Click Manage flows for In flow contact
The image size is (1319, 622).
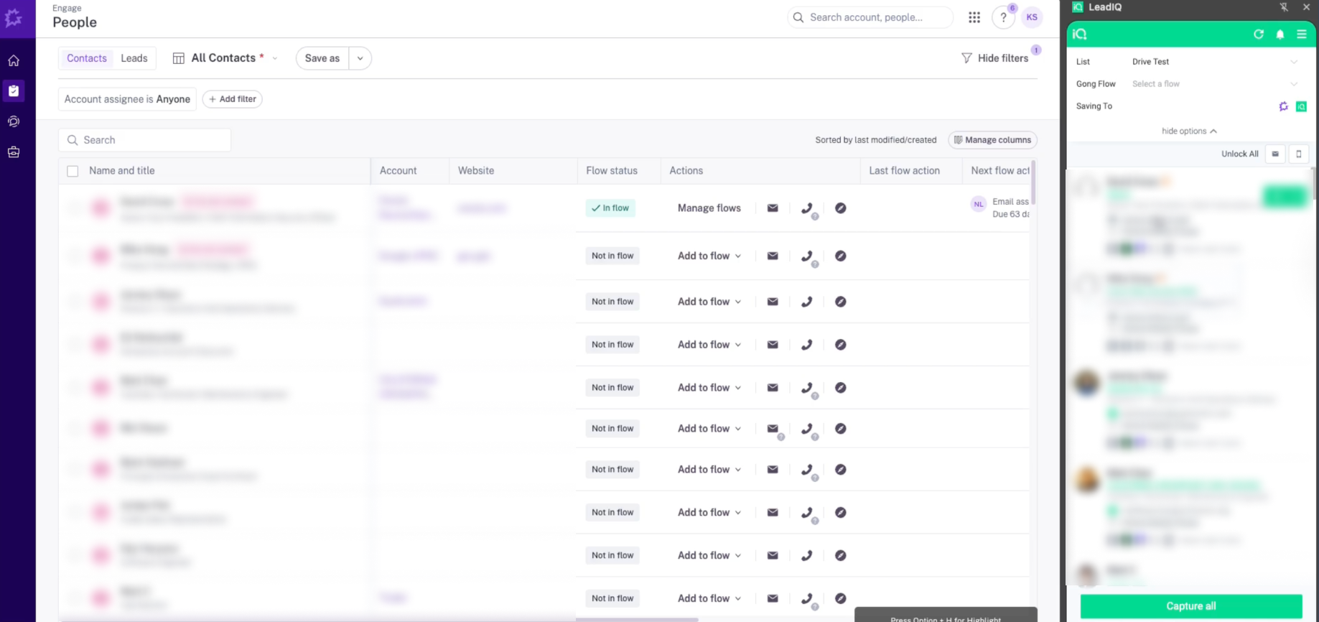[x=709, y=208]
